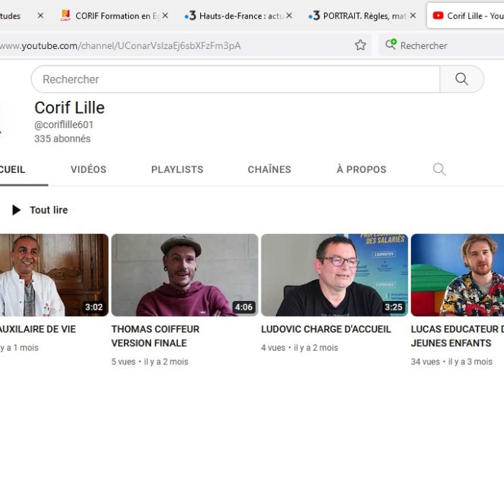The image size is (504, 504).
Task: Click the LUDOVIC CHARGE D'ACCUEIL title
Action: coord(326,329)
